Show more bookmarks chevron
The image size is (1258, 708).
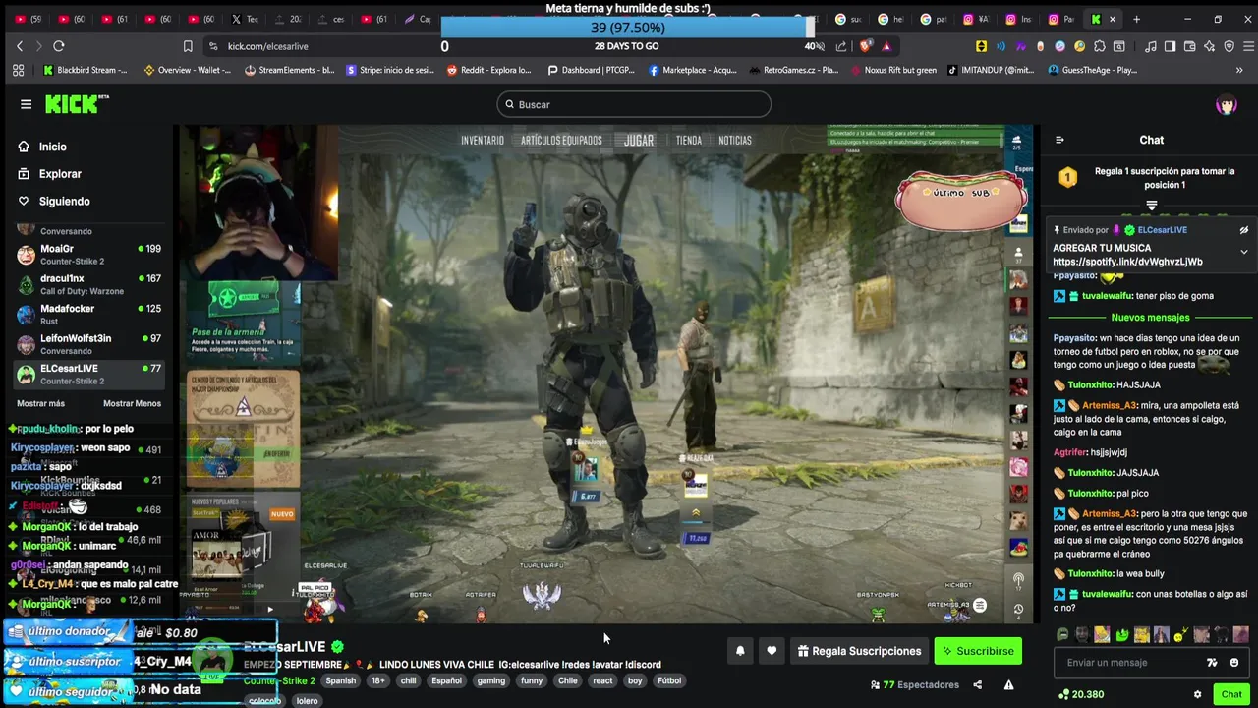(1239, 70)
